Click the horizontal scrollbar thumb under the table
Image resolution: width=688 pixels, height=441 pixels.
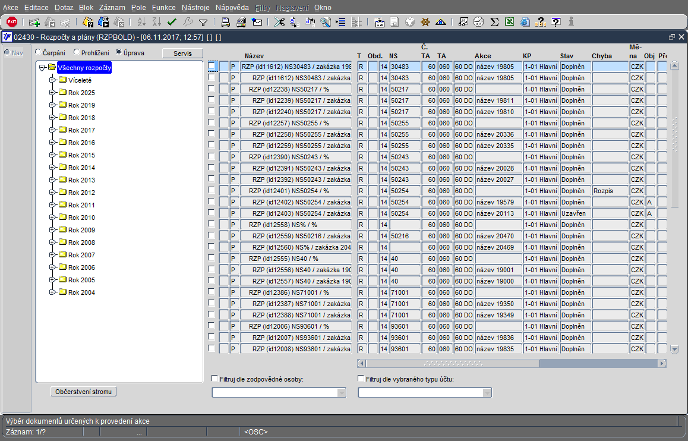tap(453, 363)
